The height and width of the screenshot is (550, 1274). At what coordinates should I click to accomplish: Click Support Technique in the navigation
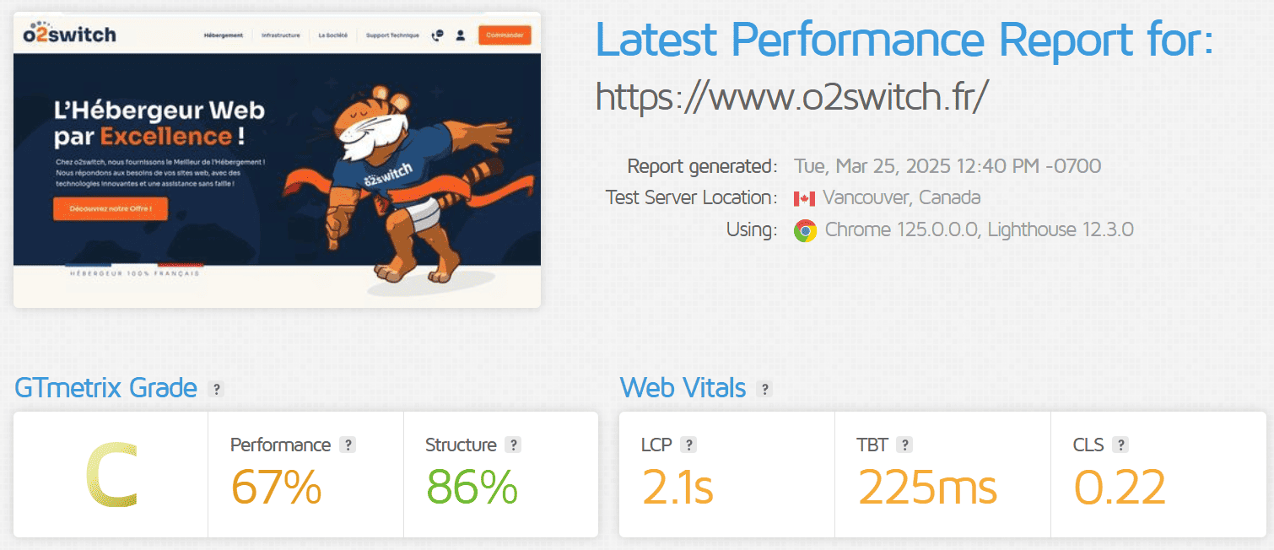pyautogui.click(x=391, y=35)
